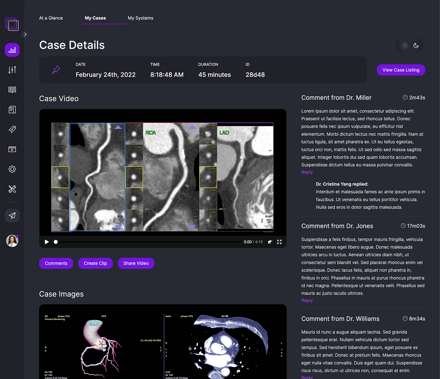Open the wrench tools sidebar icon

12,189
